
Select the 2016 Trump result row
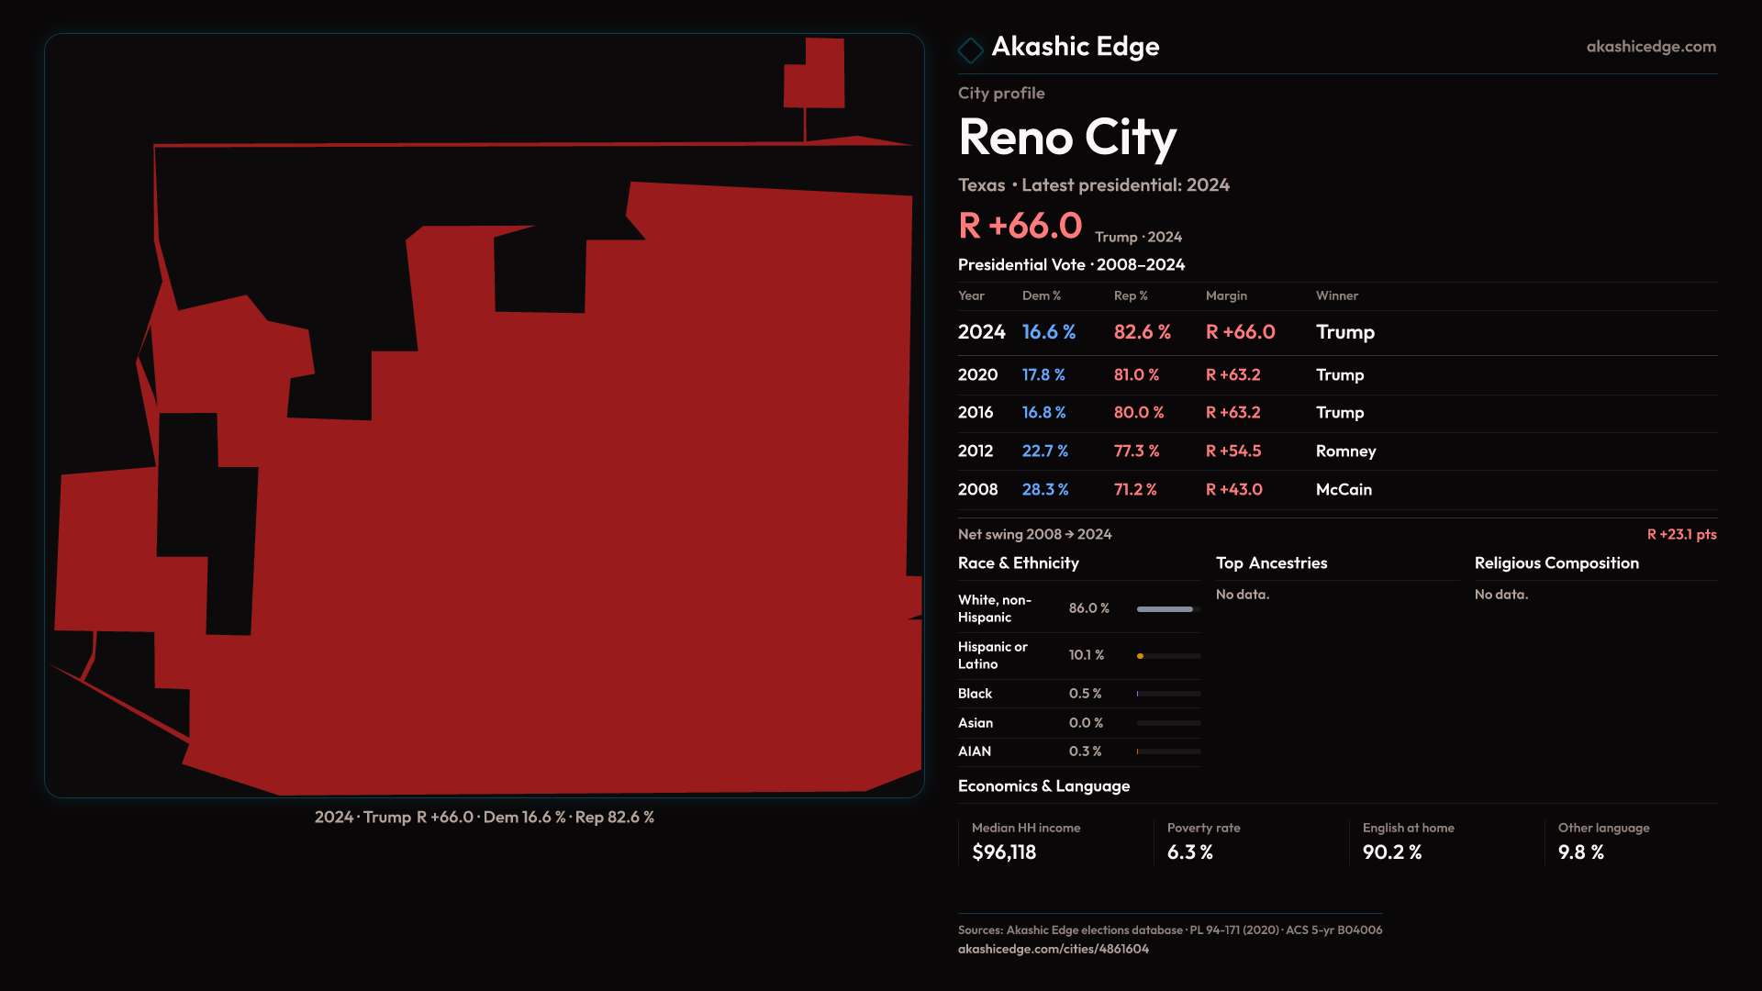coord(1165,413)
